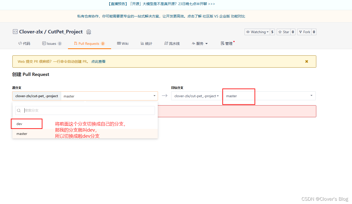Click the fork count 0

click(x=314, y=32)
